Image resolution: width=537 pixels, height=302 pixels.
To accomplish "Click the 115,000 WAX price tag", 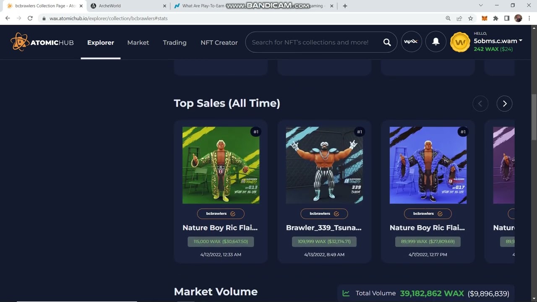I will (221, 242).
